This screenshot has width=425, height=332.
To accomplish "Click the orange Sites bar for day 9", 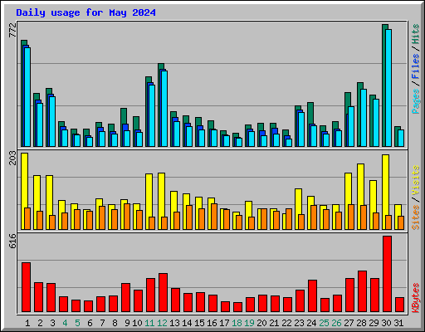I will click(127, 217).
